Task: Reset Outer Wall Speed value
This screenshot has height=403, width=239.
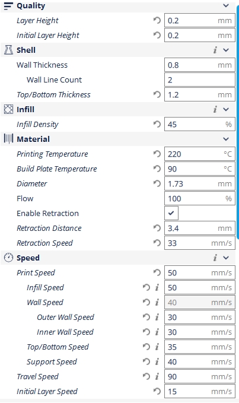Action: click(146, 317)
